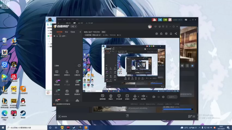Click the microphone icon in the stream toolbar
Screen dimensions: 232x130
(135, 96)
